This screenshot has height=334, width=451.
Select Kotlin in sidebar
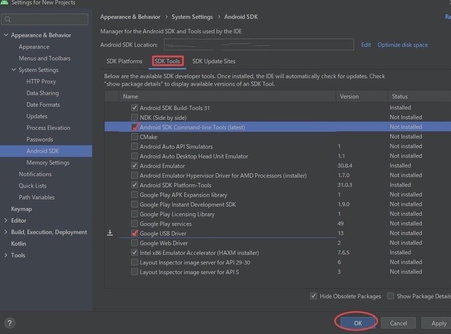coord(19,244)
